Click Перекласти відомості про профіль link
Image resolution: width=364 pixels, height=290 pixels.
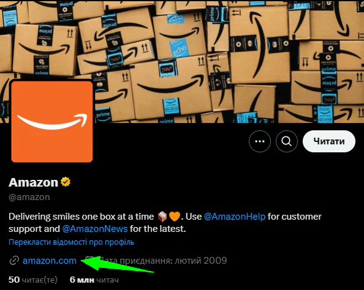point(71,242)
